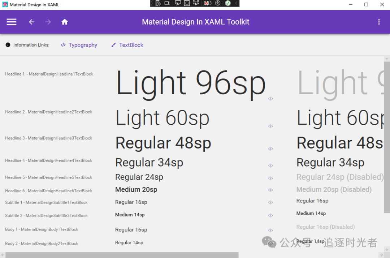This screenshot has height=258, width=390.
Task: Click the Home icon in the toolbar
Action: 64,22
